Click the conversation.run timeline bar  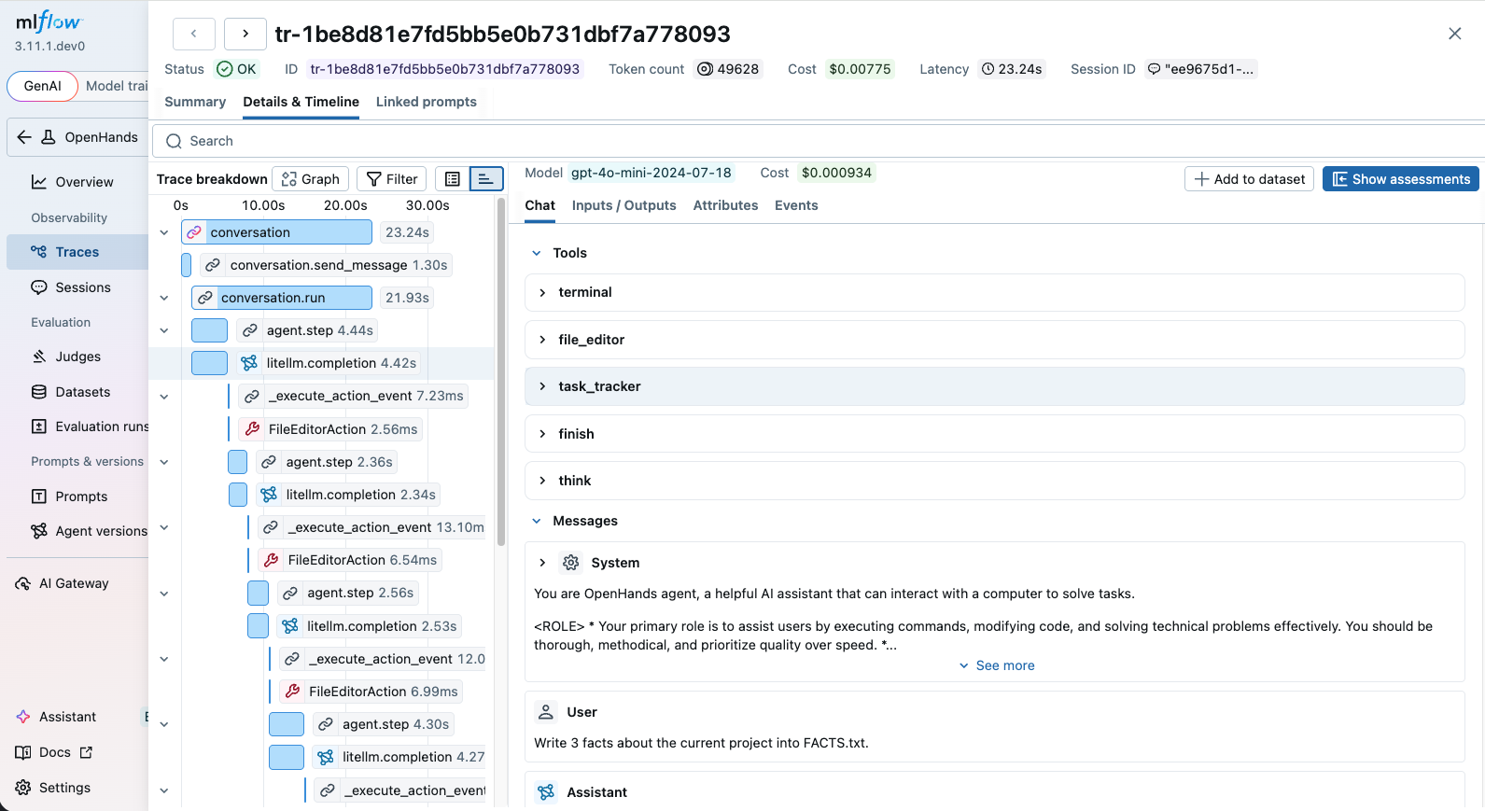pyautogui.click(x=282, y=298)
